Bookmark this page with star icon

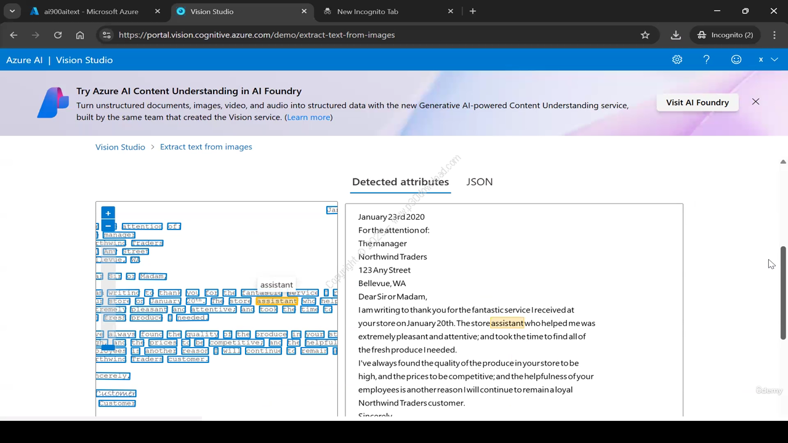pyautogui.click(x=645, y=35)
